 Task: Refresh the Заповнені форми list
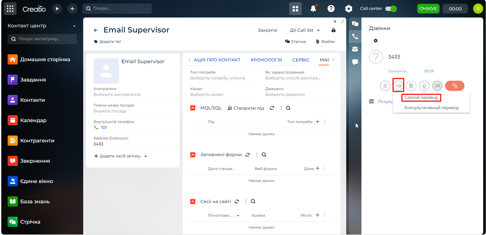click(248, 155)
